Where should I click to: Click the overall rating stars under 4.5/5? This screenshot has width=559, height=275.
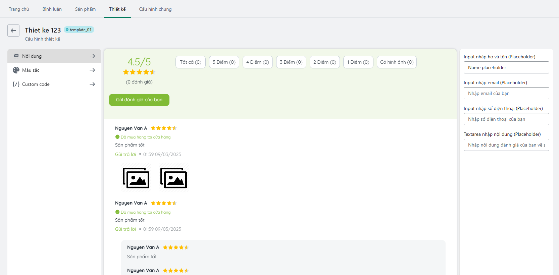[x=139, y=72]
